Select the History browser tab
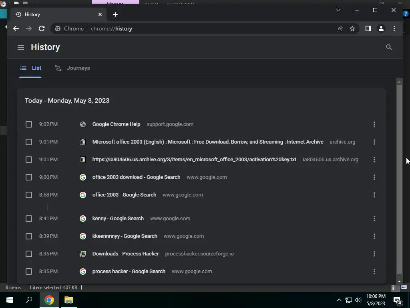Viewport: 410px width, 308px height. point(58,14)
